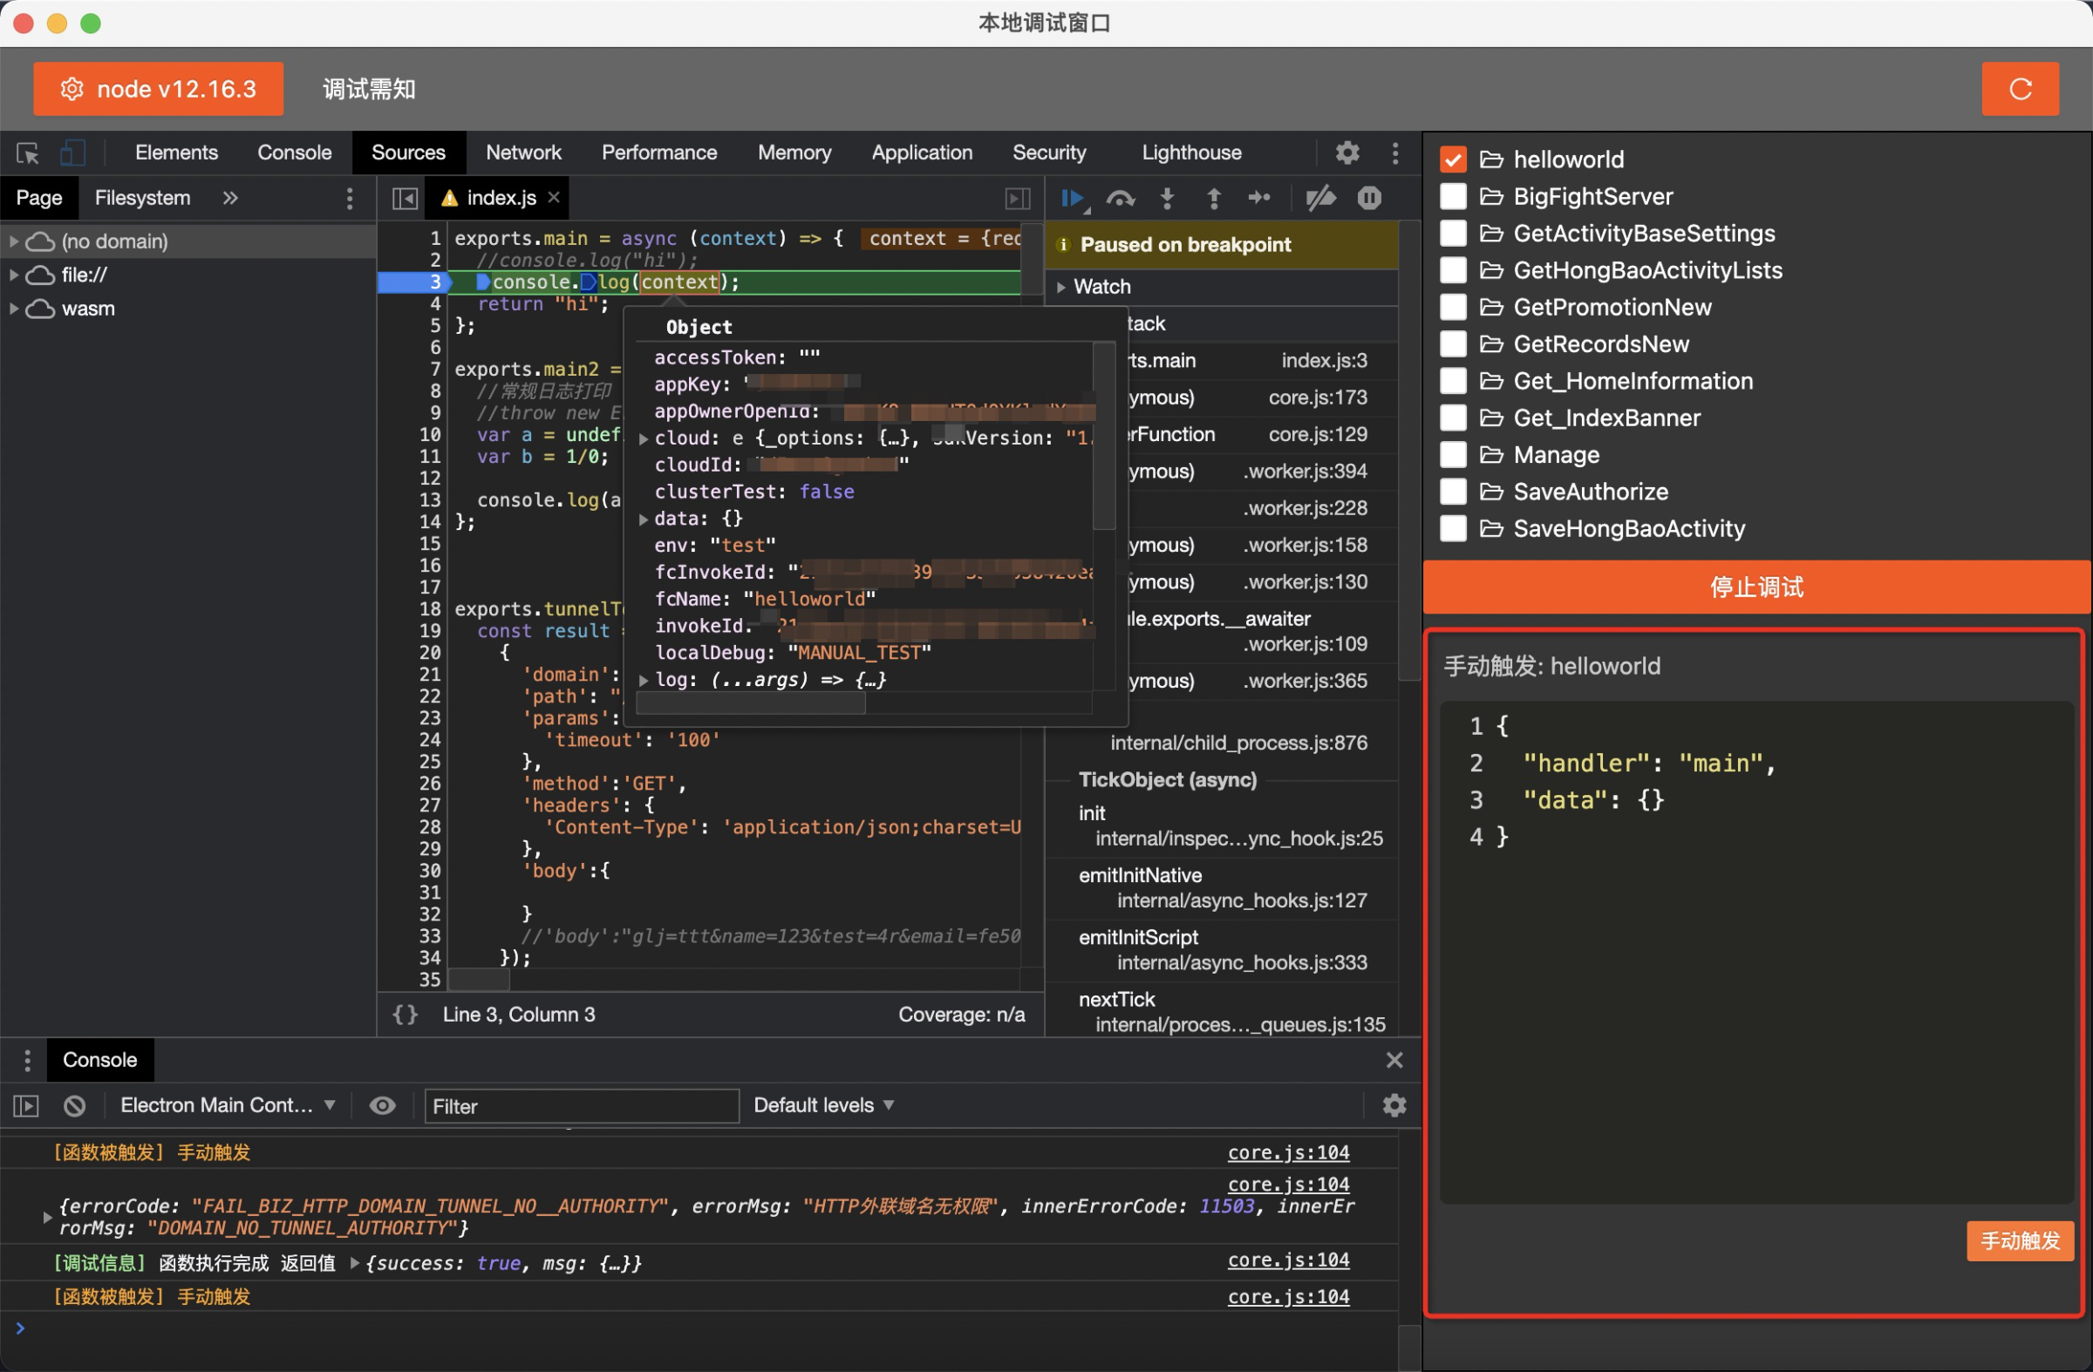The image size is (2093, 1372).
Task: Step out of current function
Action: [1214, 199]
